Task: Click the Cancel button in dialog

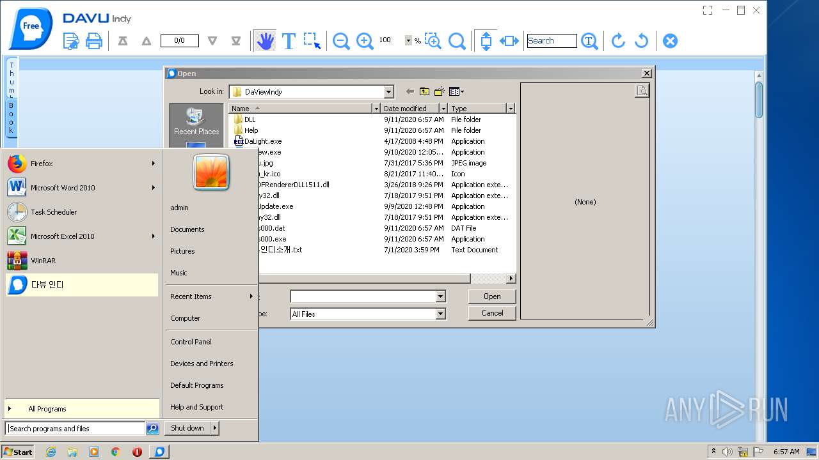Action: tap(492, 313)
